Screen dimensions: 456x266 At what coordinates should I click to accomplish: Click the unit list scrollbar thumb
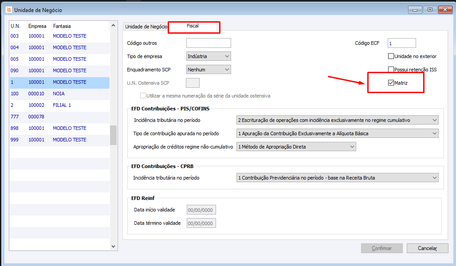[x=114, y=135]
